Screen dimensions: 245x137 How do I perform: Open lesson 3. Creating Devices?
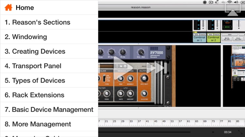tap(49, 51)
